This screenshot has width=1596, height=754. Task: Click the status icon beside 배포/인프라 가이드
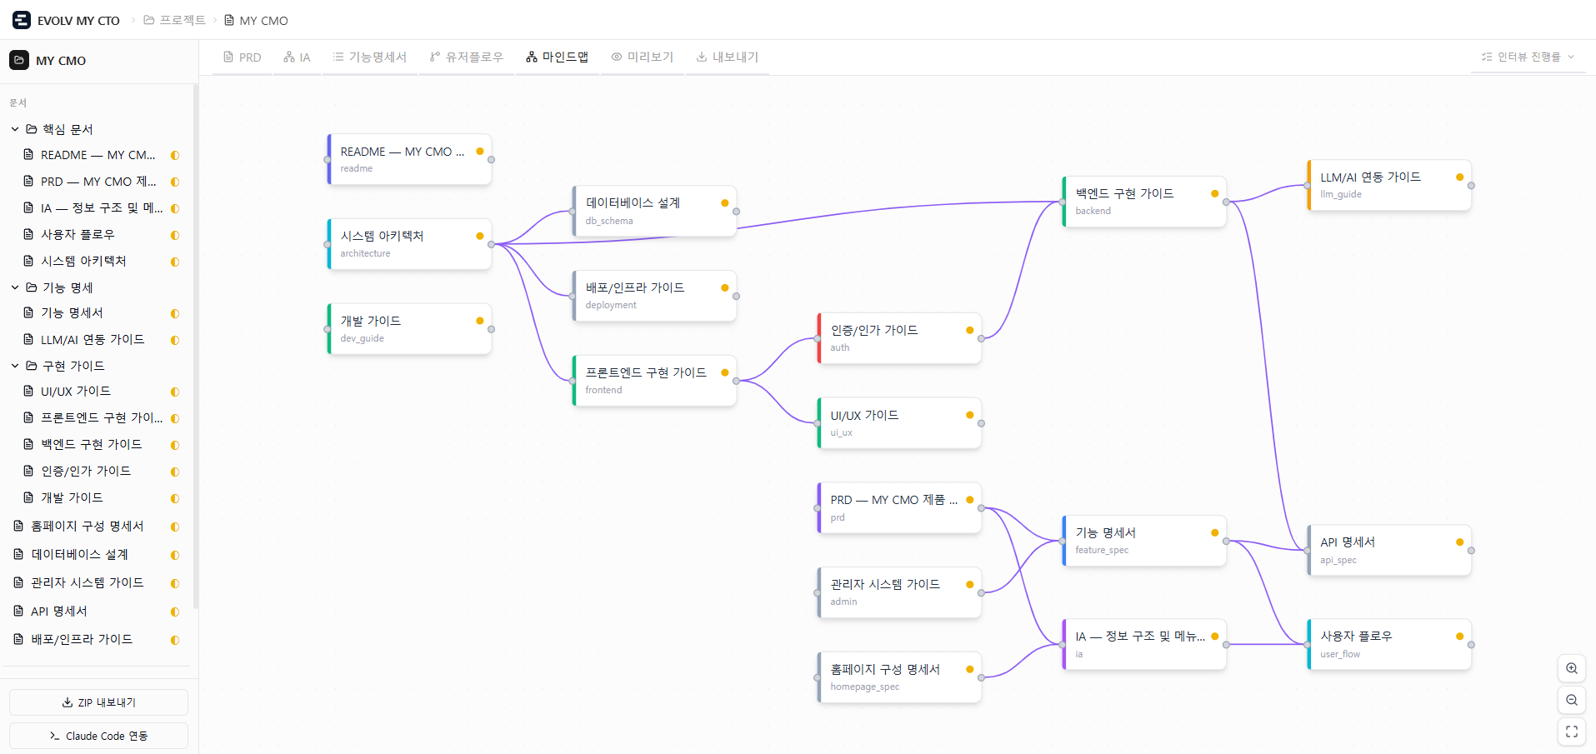pyautogui.click(x=175, y=640)
